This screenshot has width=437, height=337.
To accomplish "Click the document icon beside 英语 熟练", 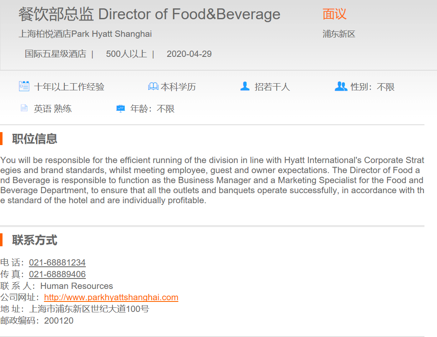I will (x=24, y=109).
